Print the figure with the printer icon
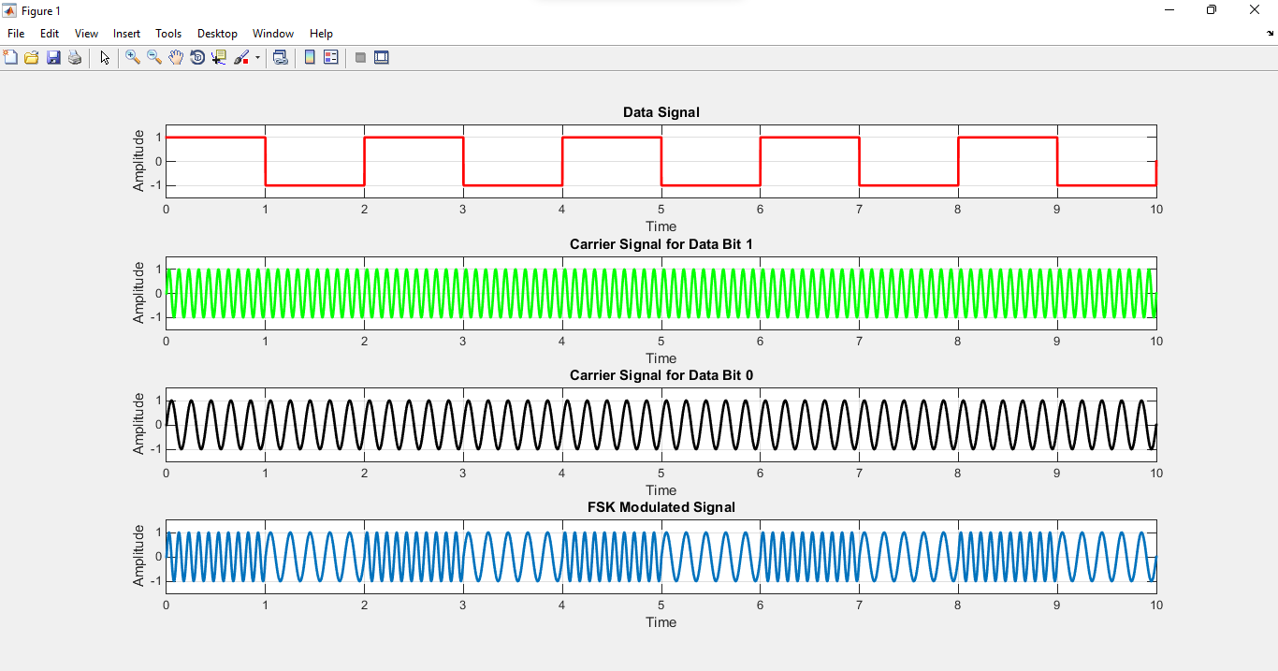Image resolution: width=1278 pixels, height=671 pixels. pos(75,57)
